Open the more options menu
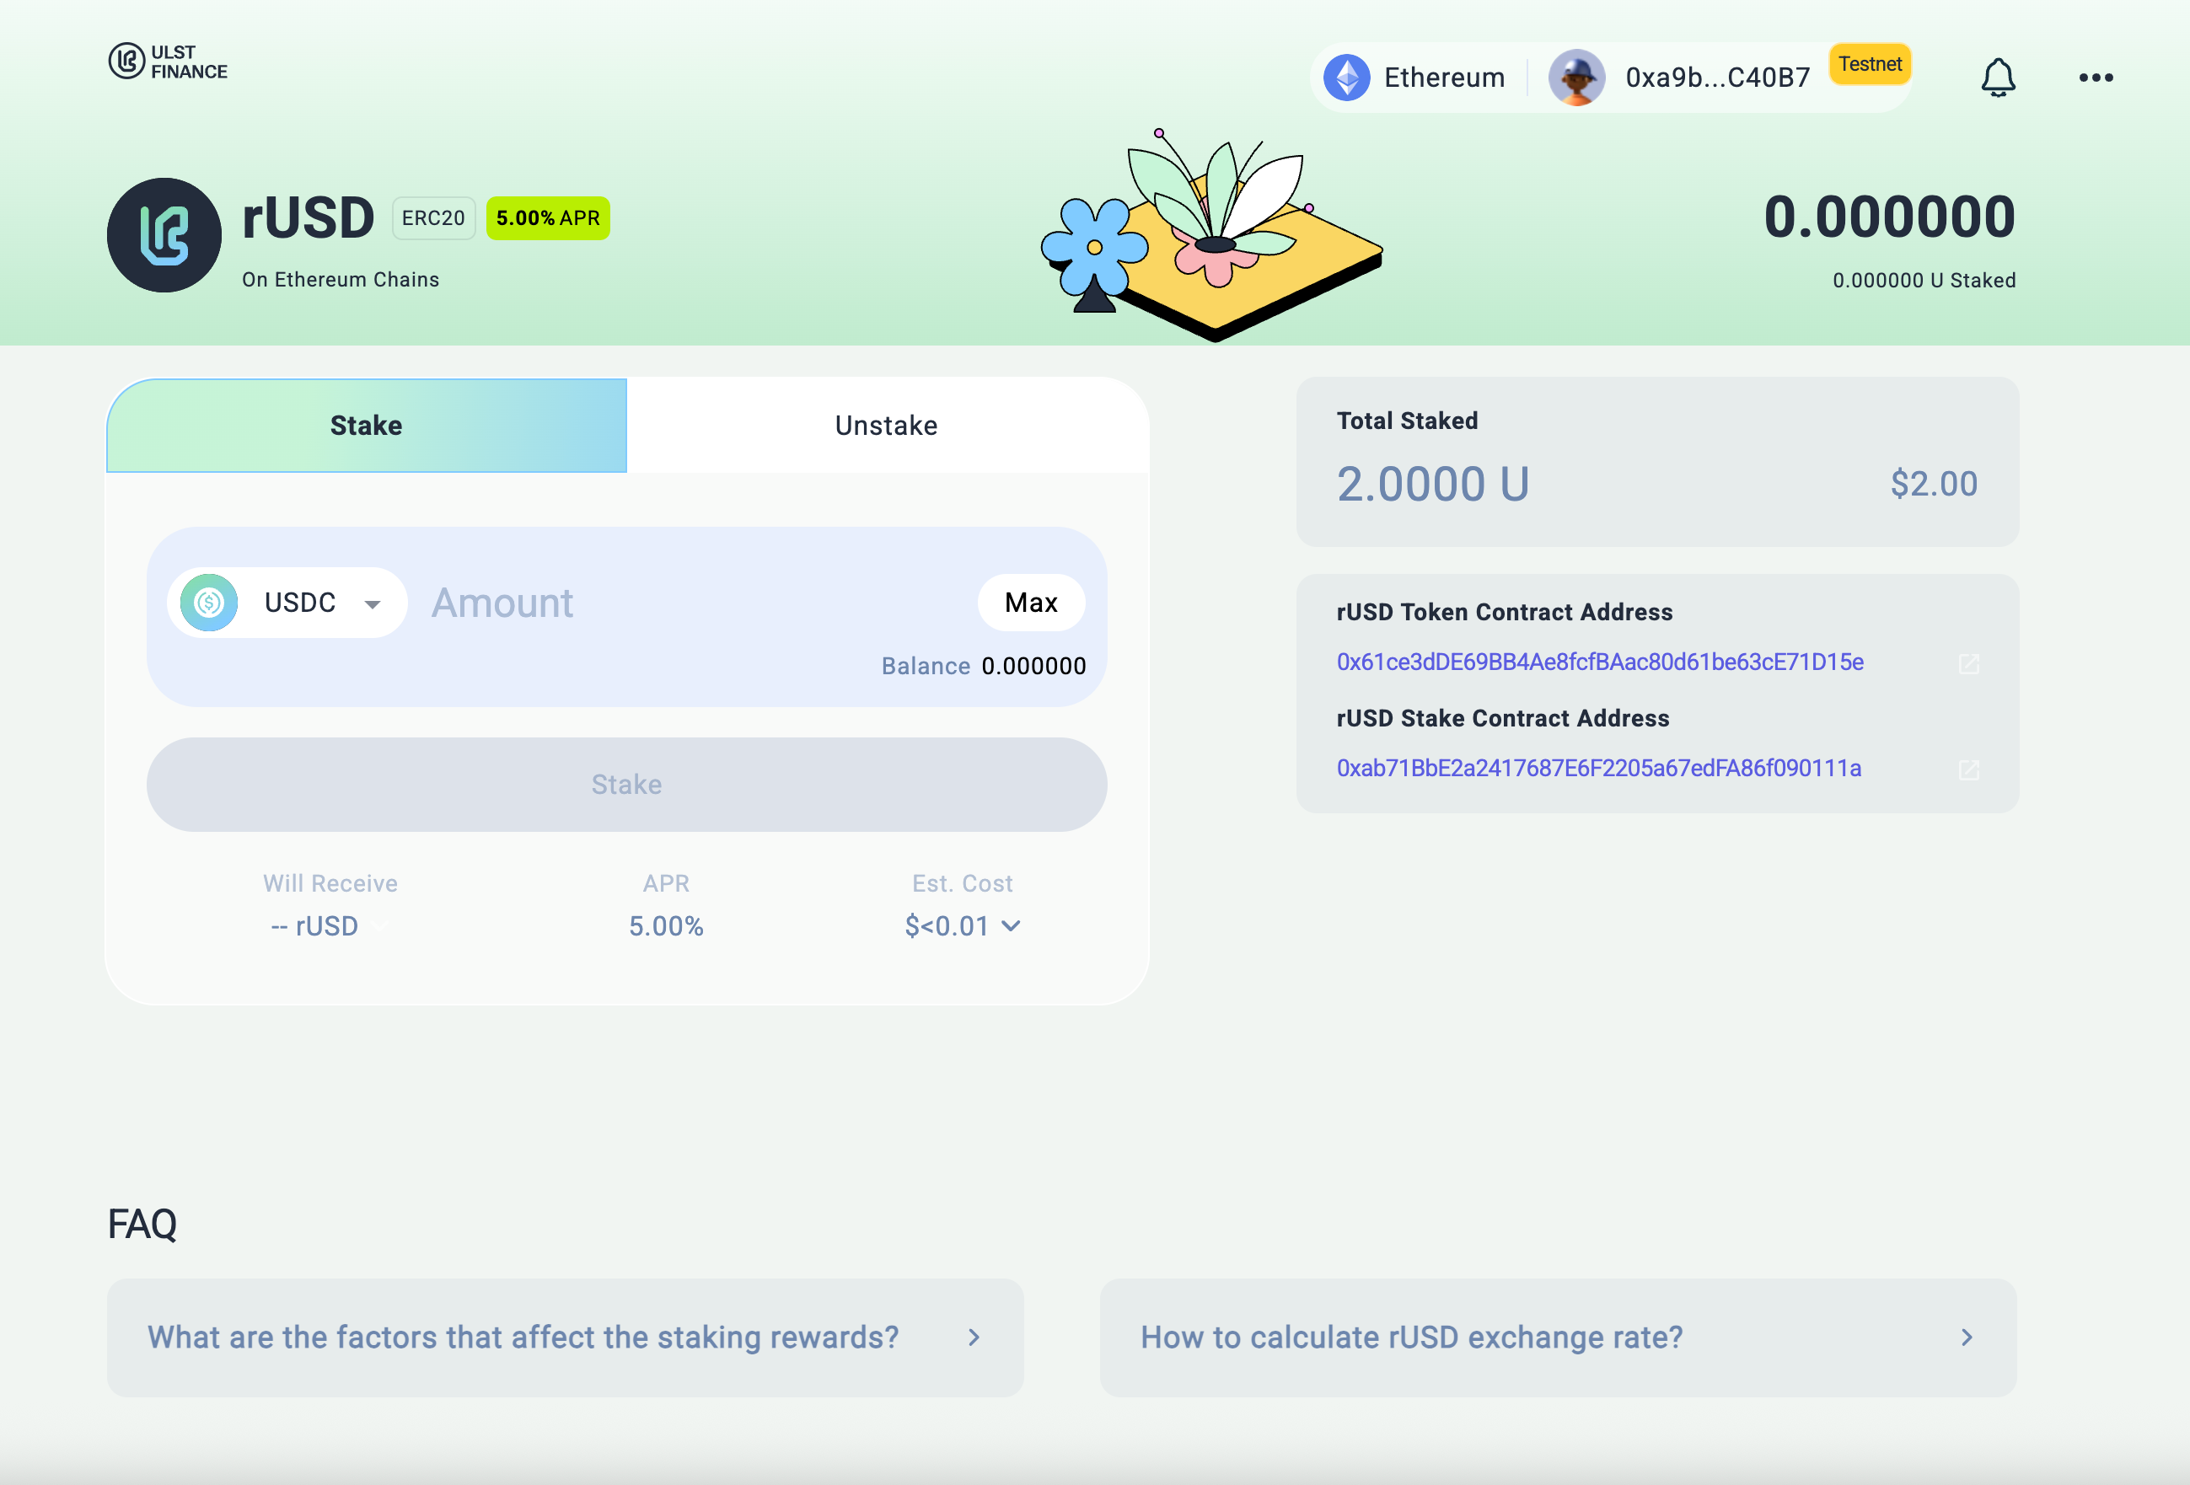The image size is (2190, 1485). click(x=2094, y=78)
